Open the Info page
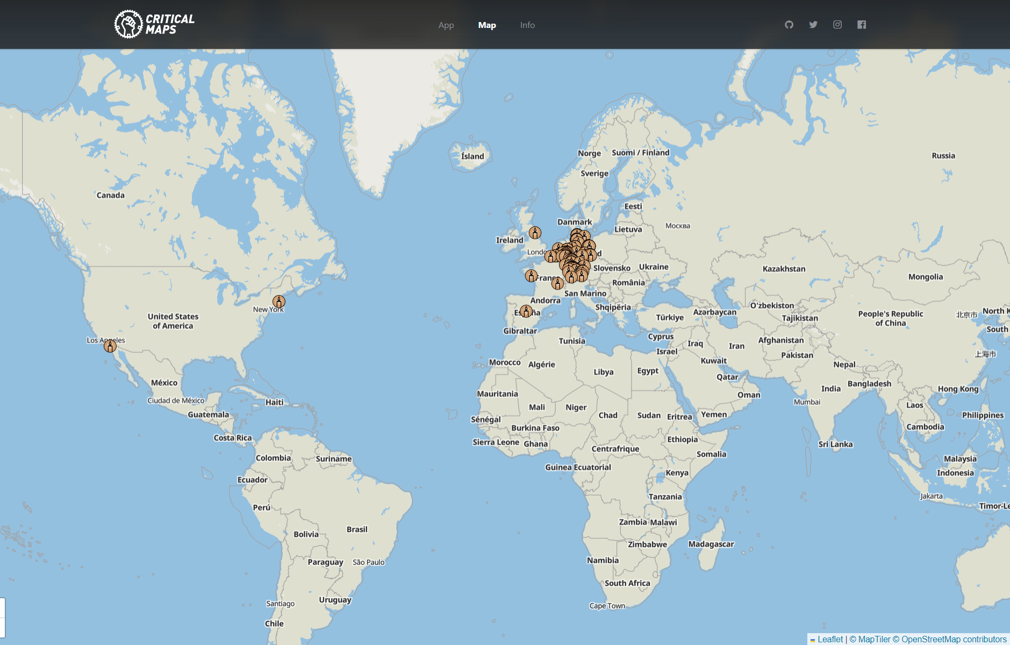The height and width of the screenshot is (645, 1010). 527,25
